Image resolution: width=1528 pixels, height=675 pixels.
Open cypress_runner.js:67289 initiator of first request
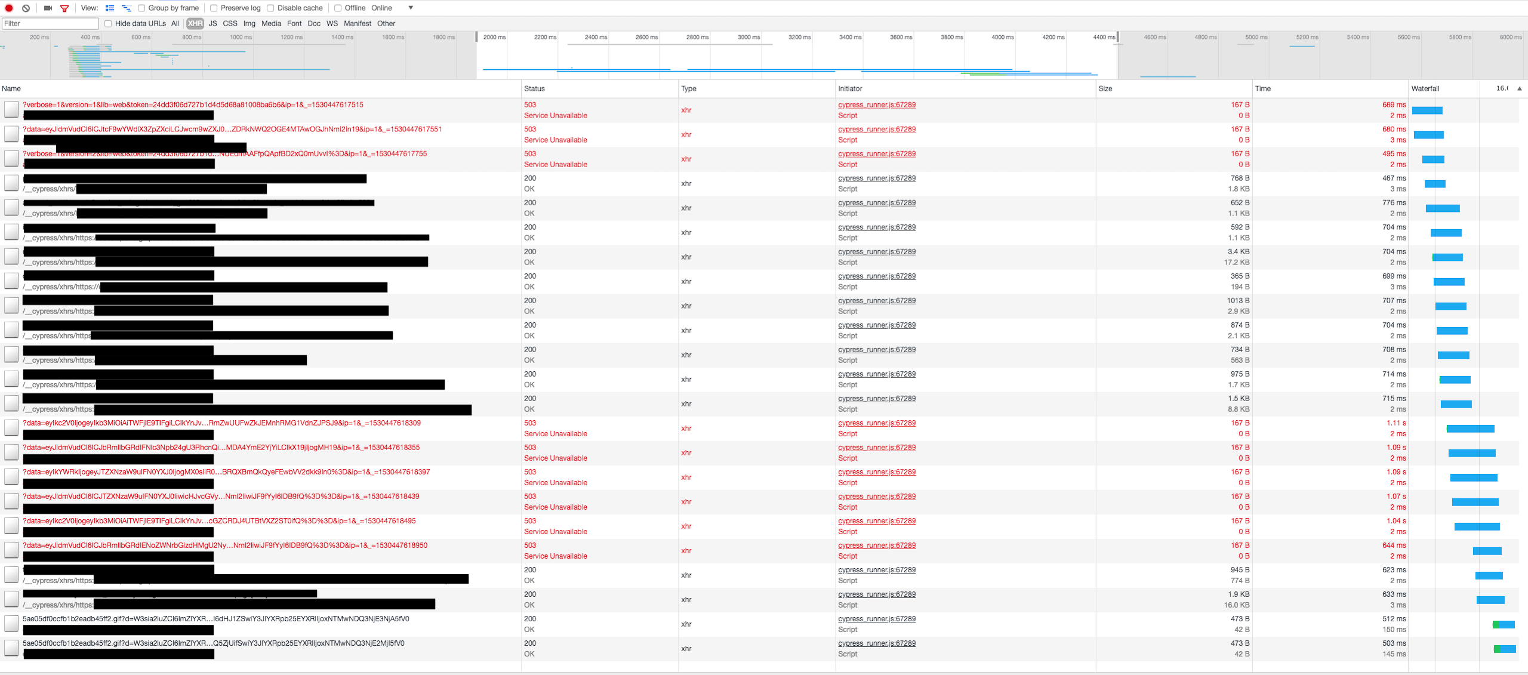(876, 104)
